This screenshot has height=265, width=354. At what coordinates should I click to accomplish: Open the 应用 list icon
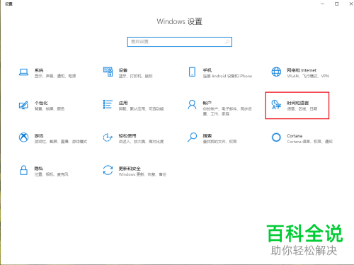108,104
